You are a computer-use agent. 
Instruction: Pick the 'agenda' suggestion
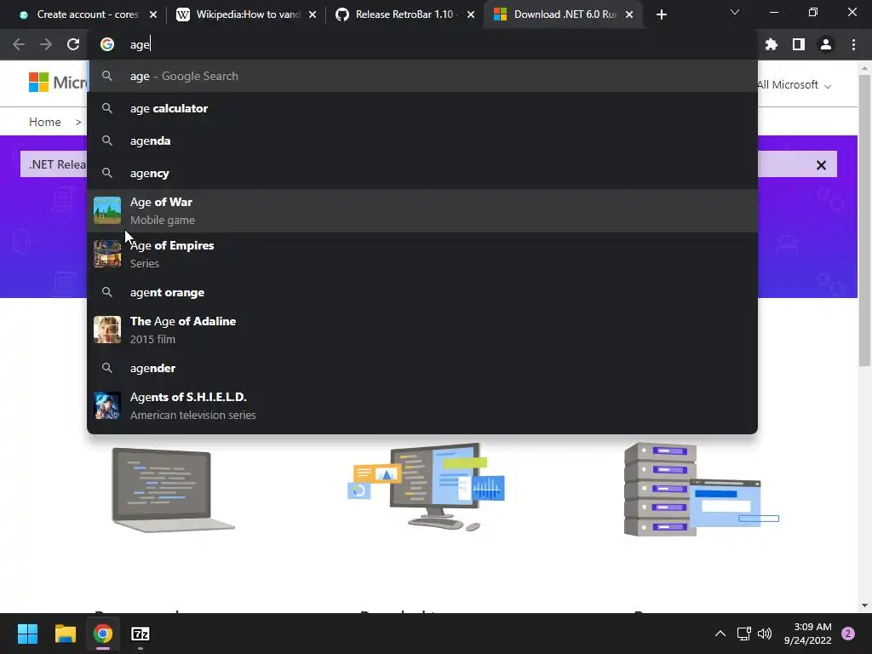(422, 141)
